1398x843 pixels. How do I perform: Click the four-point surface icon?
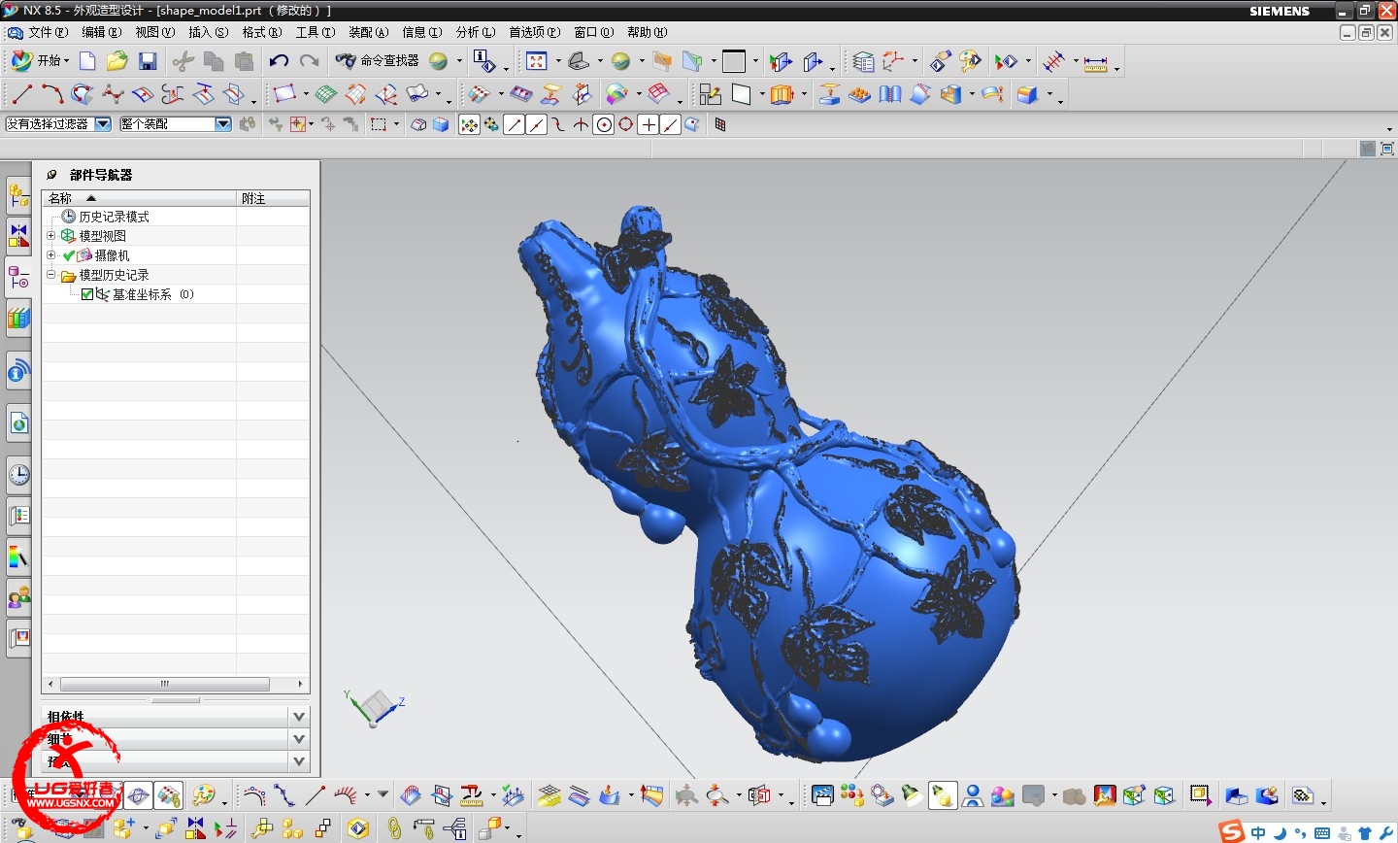click(284, 94)
